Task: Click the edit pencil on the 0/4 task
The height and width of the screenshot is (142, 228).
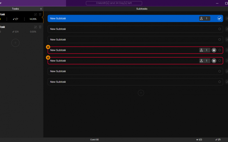Action: point(35,27)
